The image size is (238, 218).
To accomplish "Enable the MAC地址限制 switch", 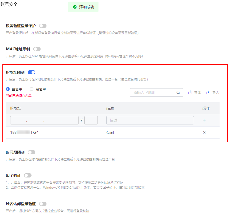I will (37, 49).
